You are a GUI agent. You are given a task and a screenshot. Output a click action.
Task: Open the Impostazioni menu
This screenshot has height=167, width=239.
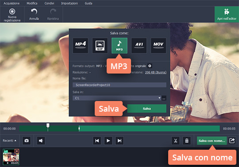point(69,3)
